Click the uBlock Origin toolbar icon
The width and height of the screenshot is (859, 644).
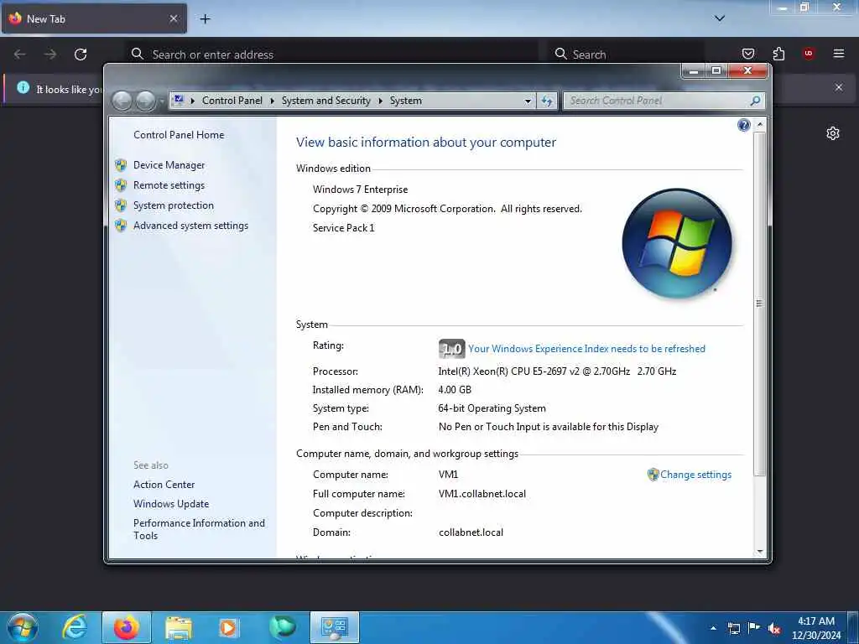tap(808, 54)
